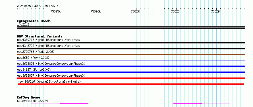Select the black bar under nsv4339713
Screen dimensions: 253x107
131,43
